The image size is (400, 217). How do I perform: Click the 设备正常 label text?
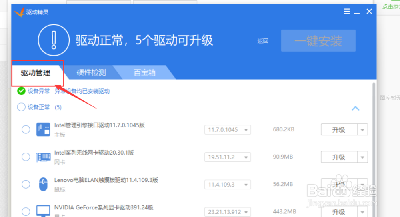pyautogui.click(x=39, y=107)
